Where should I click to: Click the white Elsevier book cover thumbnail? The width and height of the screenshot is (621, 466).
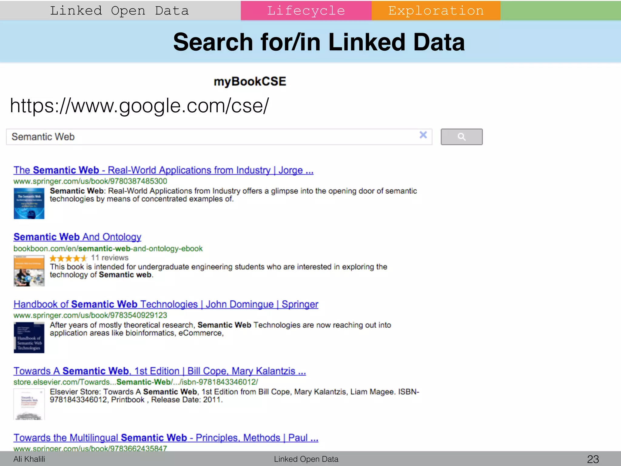pyautogui.click(x=29, y=404)
